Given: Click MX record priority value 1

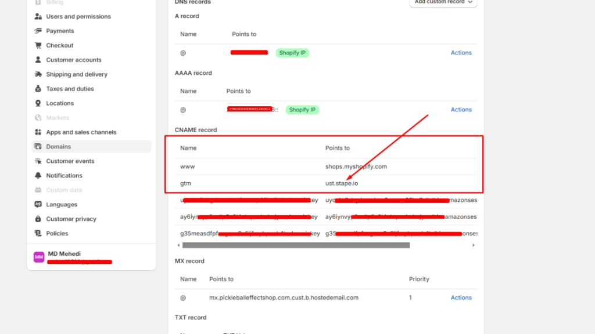Looking at the screenshot, I should [410, 297].
